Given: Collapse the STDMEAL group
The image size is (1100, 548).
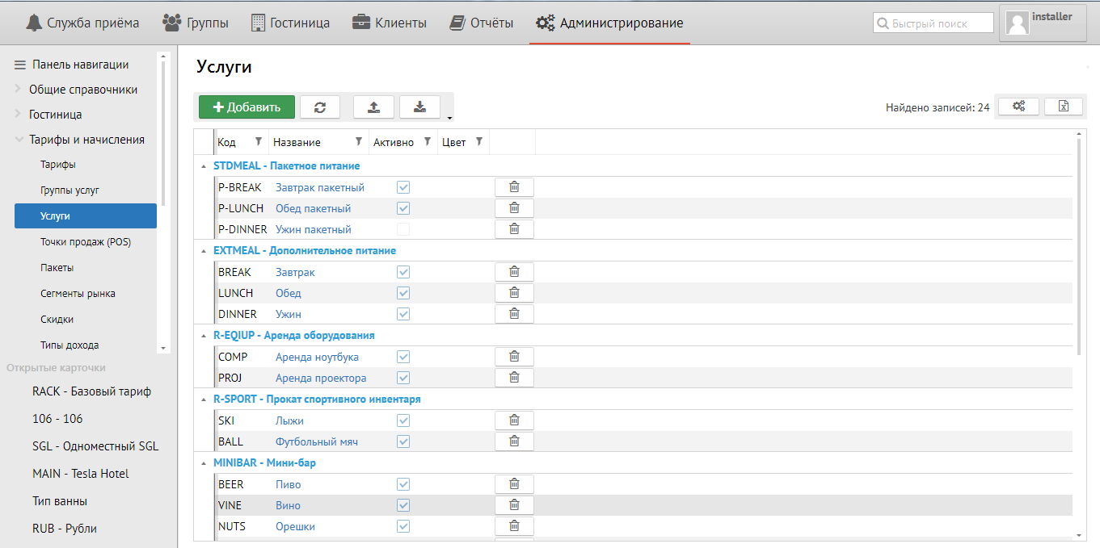Looking at the screenshot, I should [203, 166].
